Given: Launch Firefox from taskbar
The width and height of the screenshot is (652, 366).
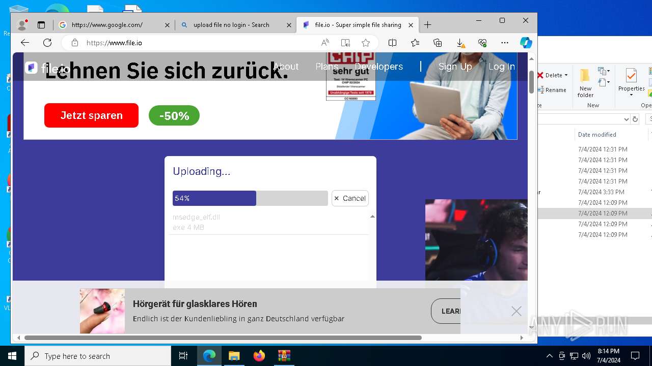Looking at the screenshot, I should click(259, 356).
